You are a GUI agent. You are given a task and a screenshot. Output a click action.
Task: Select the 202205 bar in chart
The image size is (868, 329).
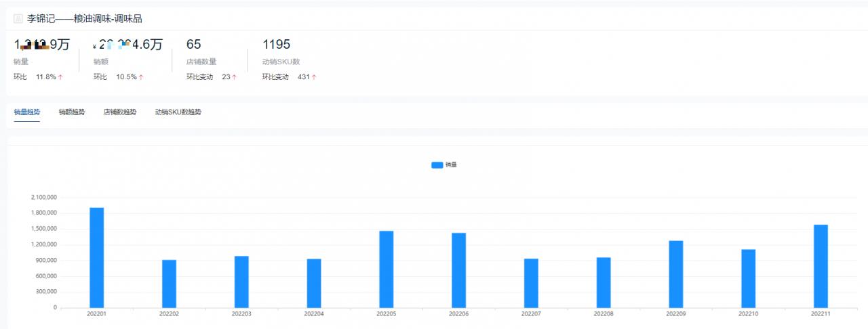pos(387,269)
